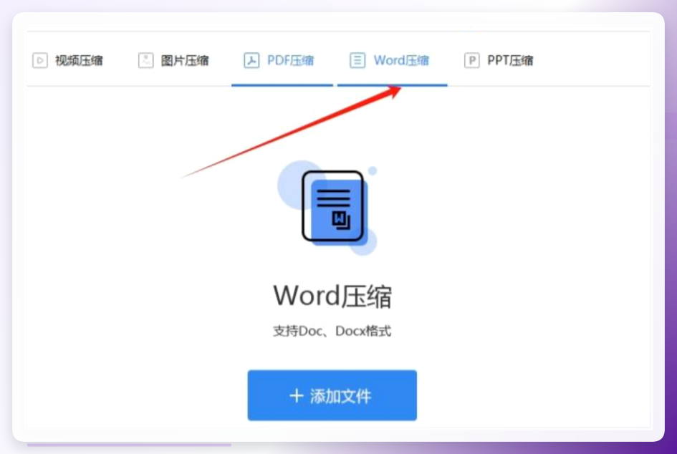
Task: Switch to the 图片压缩 tab
Action: tap(173, 60)
